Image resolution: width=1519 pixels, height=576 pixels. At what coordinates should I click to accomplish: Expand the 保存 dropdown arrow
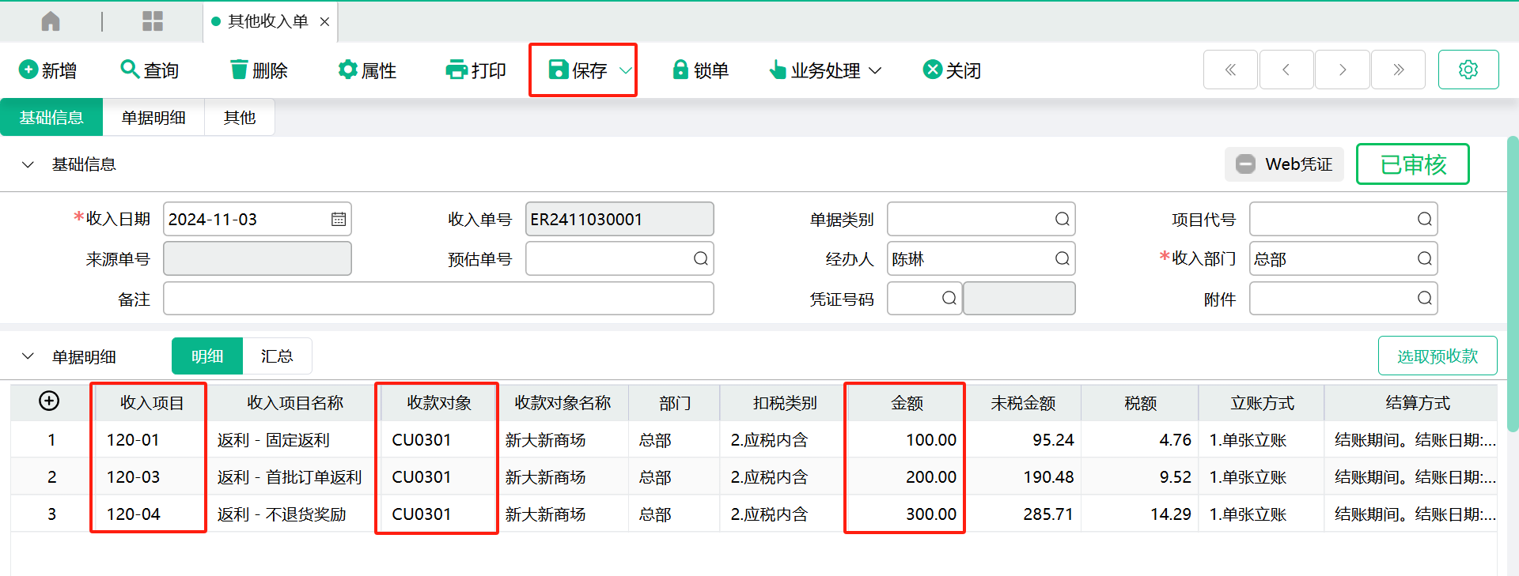pos(625,70)
